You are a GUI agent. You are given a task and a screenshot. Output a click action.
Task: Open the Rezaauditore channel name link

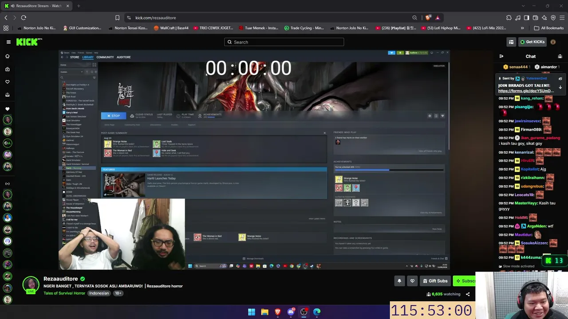[61, 279]
